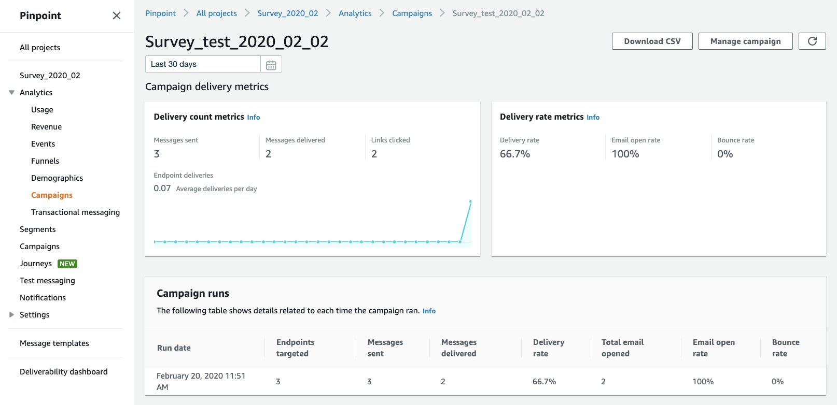The image size is (837, 405).
Task: Click the Endpoints targeted column header
Action: point(296,348)
